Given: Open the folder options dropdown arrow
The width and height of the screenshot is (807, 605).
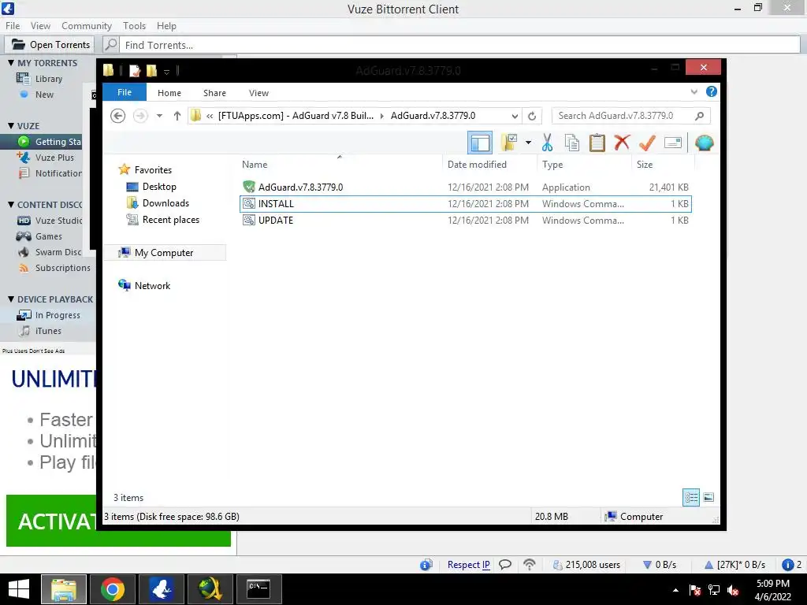Looking at the screenshot, I should (x=528, y=143).
